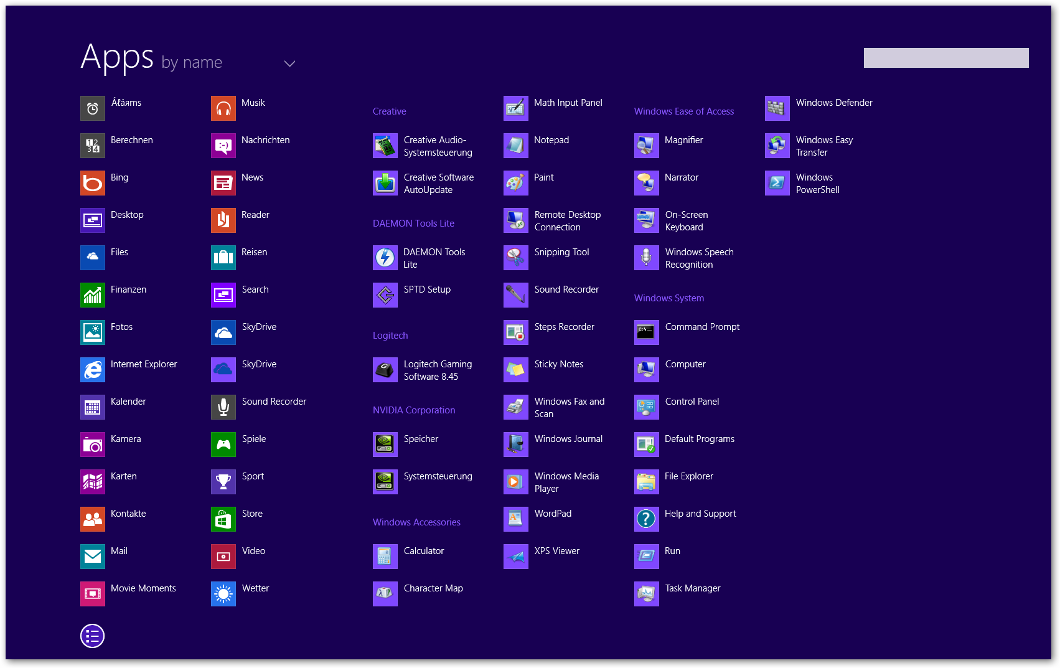Select the Creative group header

390,111
